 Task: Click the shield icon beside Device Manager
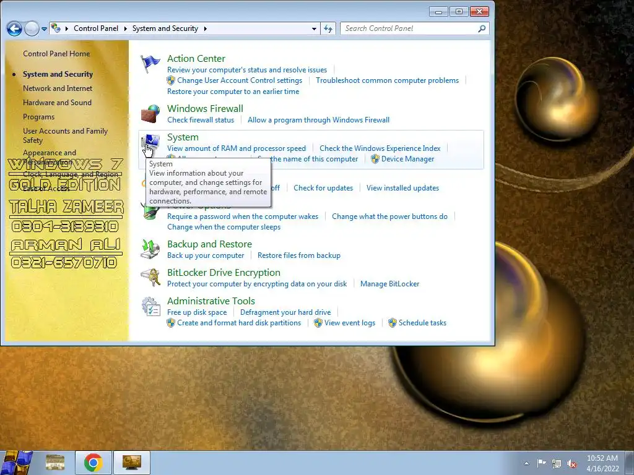coord(375,159)
